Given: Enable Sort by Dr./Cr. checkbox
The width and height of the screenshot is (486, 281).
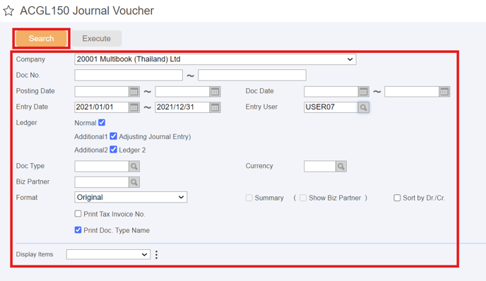Looking at the screenshot, I should pos(397,198).
